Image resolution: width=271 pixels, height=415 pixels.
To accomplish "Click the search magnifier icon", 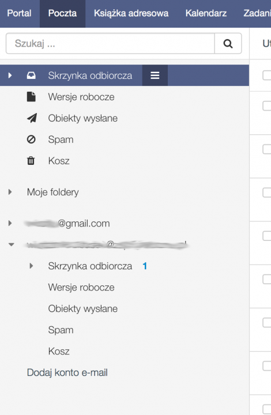I will 228,43.
